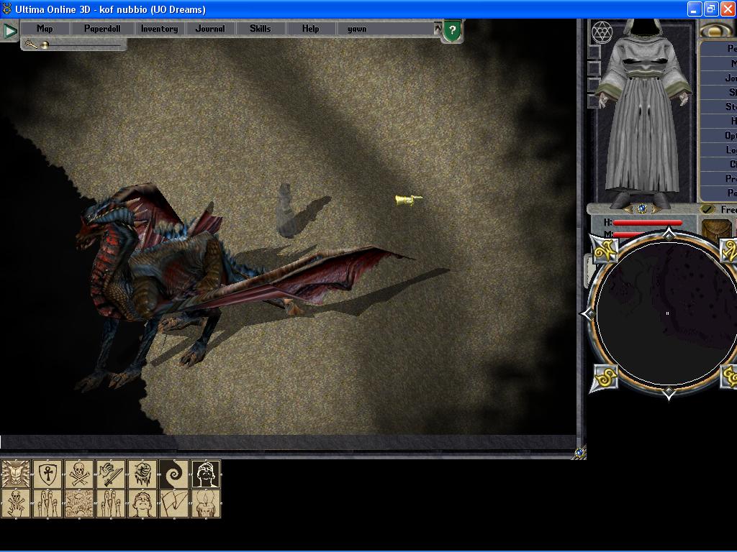737x552 pixels.
Task: Open the Inventory menu item
Action: click(x=159, y=29)
